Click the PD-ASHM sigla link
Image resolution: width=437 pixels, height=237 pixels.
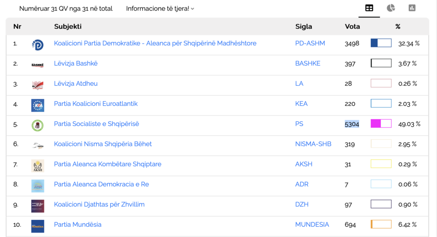(310, 43)
